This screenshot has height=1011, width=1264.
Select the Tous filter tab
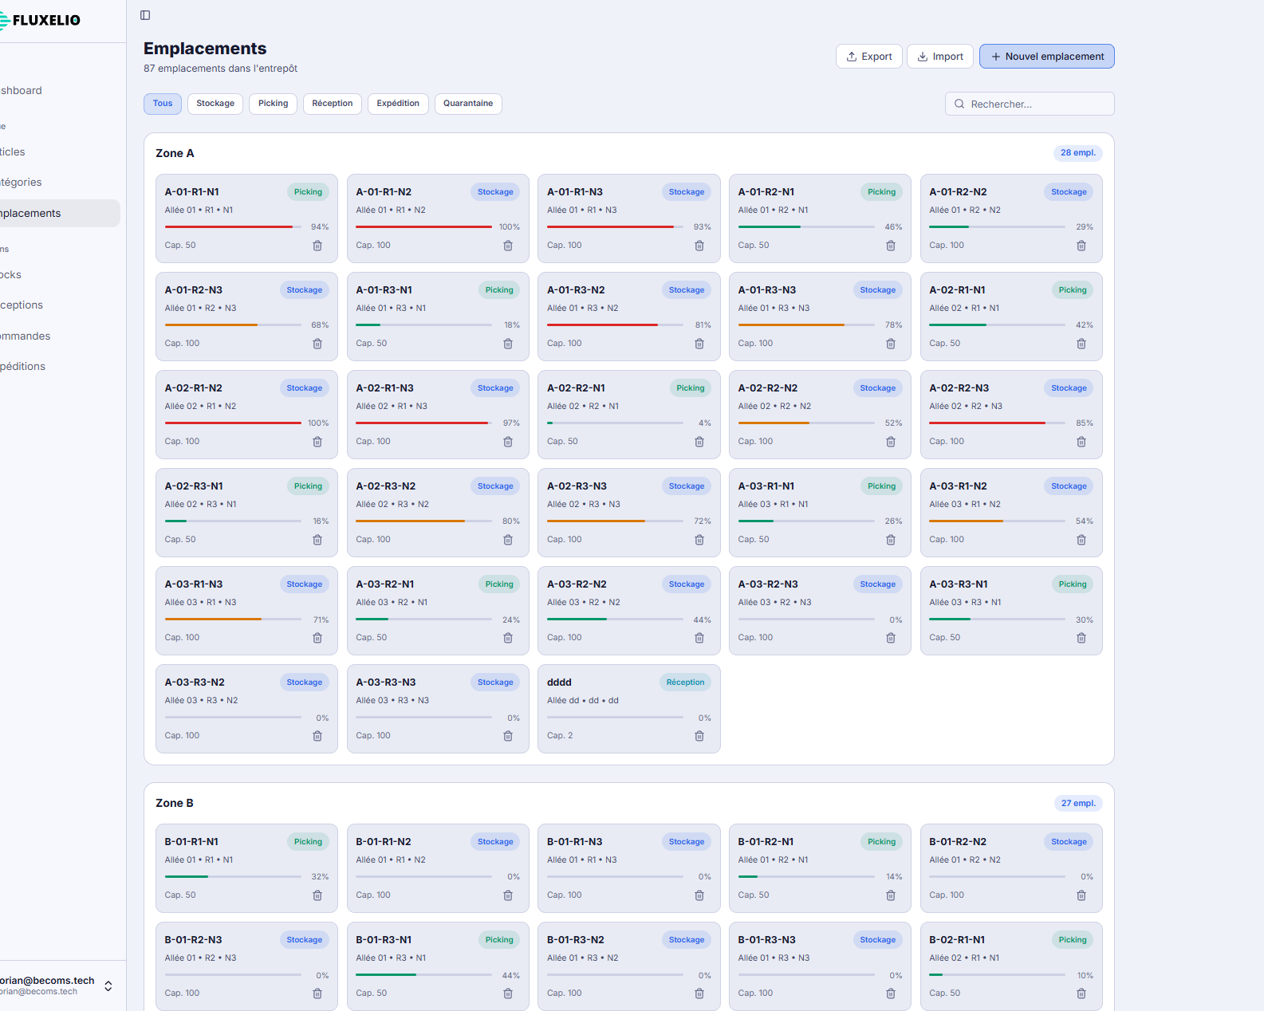(x=163, y=104)
